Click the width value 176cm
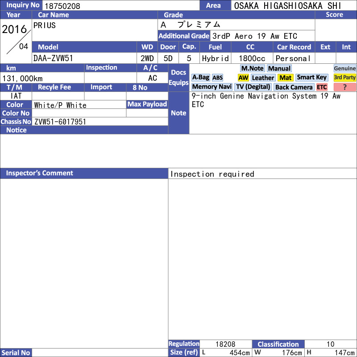357x357 pixels. pos(292,353)
